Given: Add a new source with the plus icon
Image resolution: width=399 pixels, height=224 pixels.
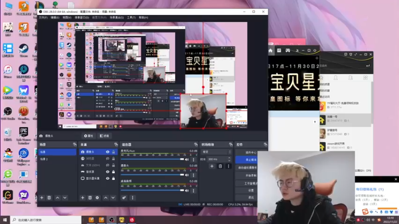Looking at the screenshot, I should pos(82,198).
